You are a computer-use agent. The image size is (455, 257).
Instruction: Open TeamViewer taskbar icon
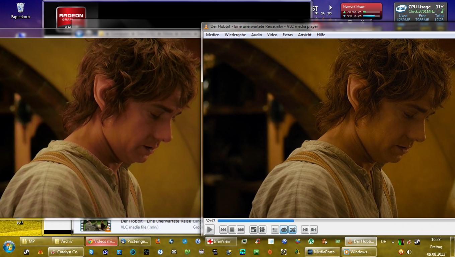point(91,252)
